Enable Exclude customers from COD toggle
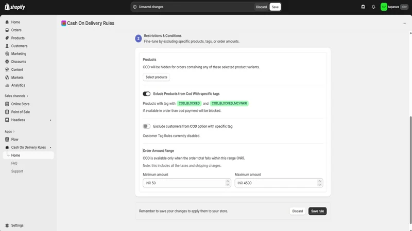Image resolution: width=412 pixels, height=231 pixels. pos(147,126)
